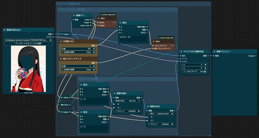Select the モザイク画像生成 group title
The width and height of the screenshot is (259, 138).
(x=69, y=4)
